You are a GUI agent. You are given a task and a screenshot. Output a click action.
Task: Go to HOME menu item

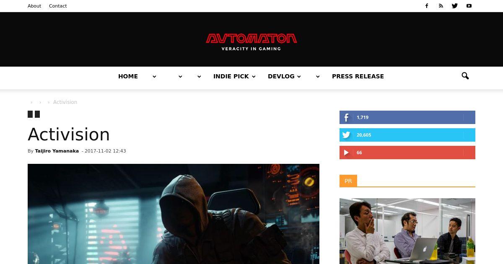pos(128,76)
